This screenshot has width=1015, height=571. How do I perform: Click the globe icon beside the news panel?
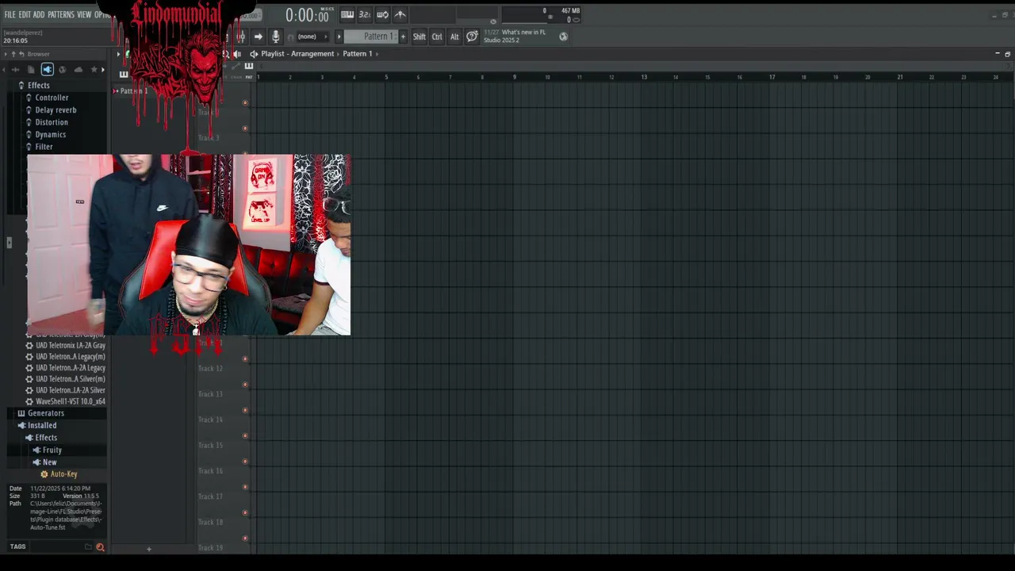[563, 36]
